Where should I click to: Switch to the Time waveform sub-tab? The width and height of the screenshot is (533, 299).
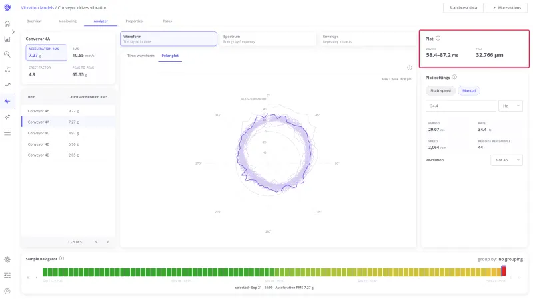point(141,56)
